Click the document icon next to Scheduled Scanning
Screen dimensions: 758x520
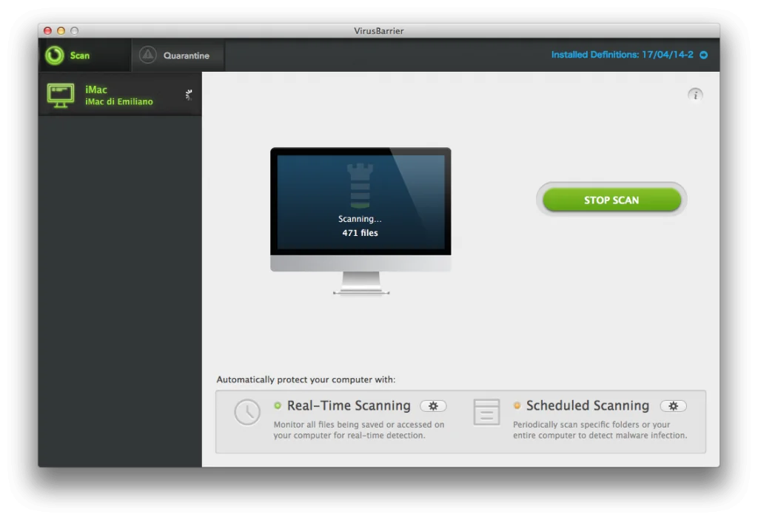tap(486, 412)
